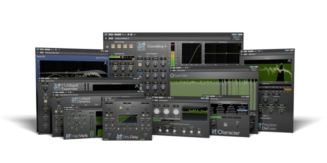
Task: Toggle the dark square button in Dirty Delay center
Action: point(133,107)
